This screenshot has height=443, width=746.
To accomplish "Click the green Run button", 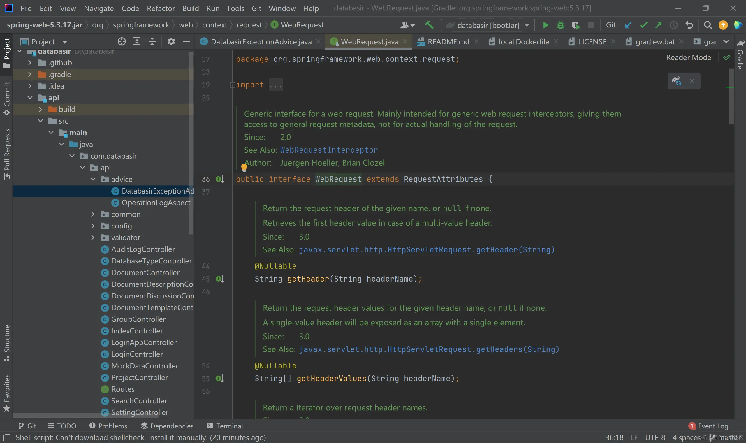I will (x=545, y=25).
